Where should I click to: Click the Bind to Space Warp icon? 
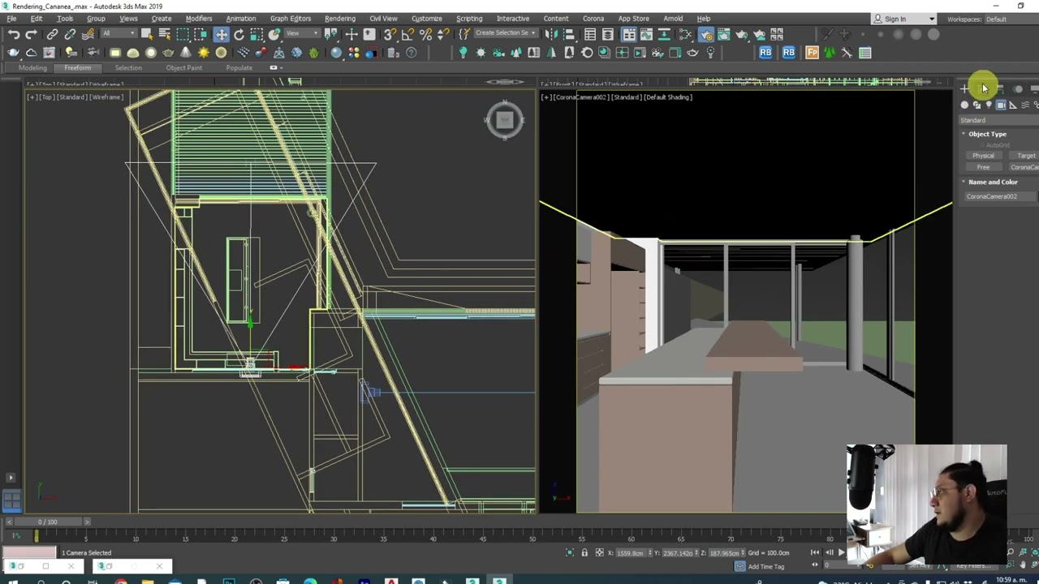click(88, 34)
